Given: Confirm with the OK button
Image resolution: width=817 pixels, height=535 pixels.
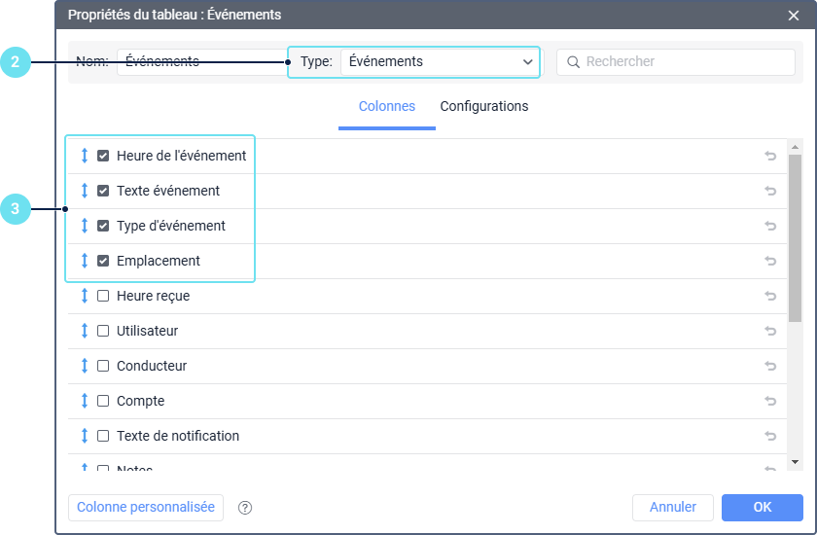Looking at the screenshot, I should point(763,507).
